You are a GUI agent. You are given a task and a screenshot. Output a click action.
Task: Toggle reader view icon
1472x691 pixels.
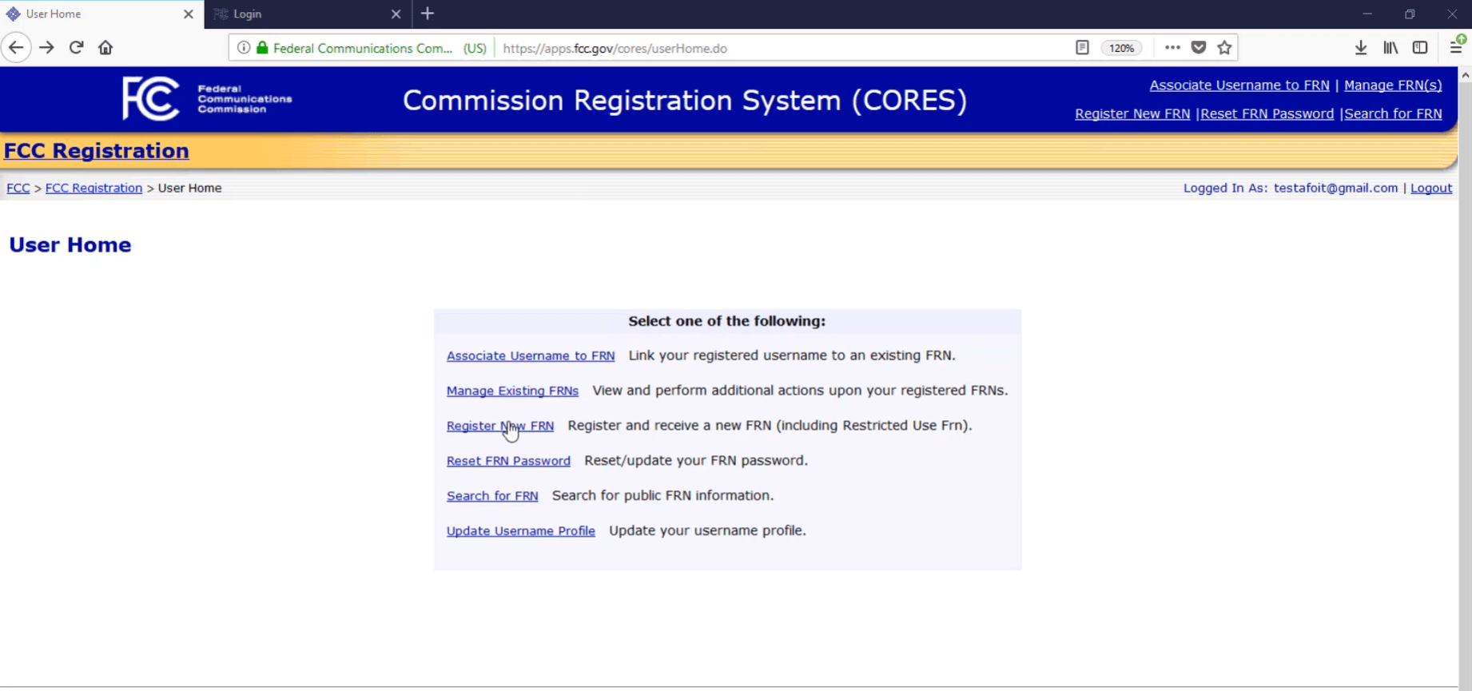(x=1082, y=48)
